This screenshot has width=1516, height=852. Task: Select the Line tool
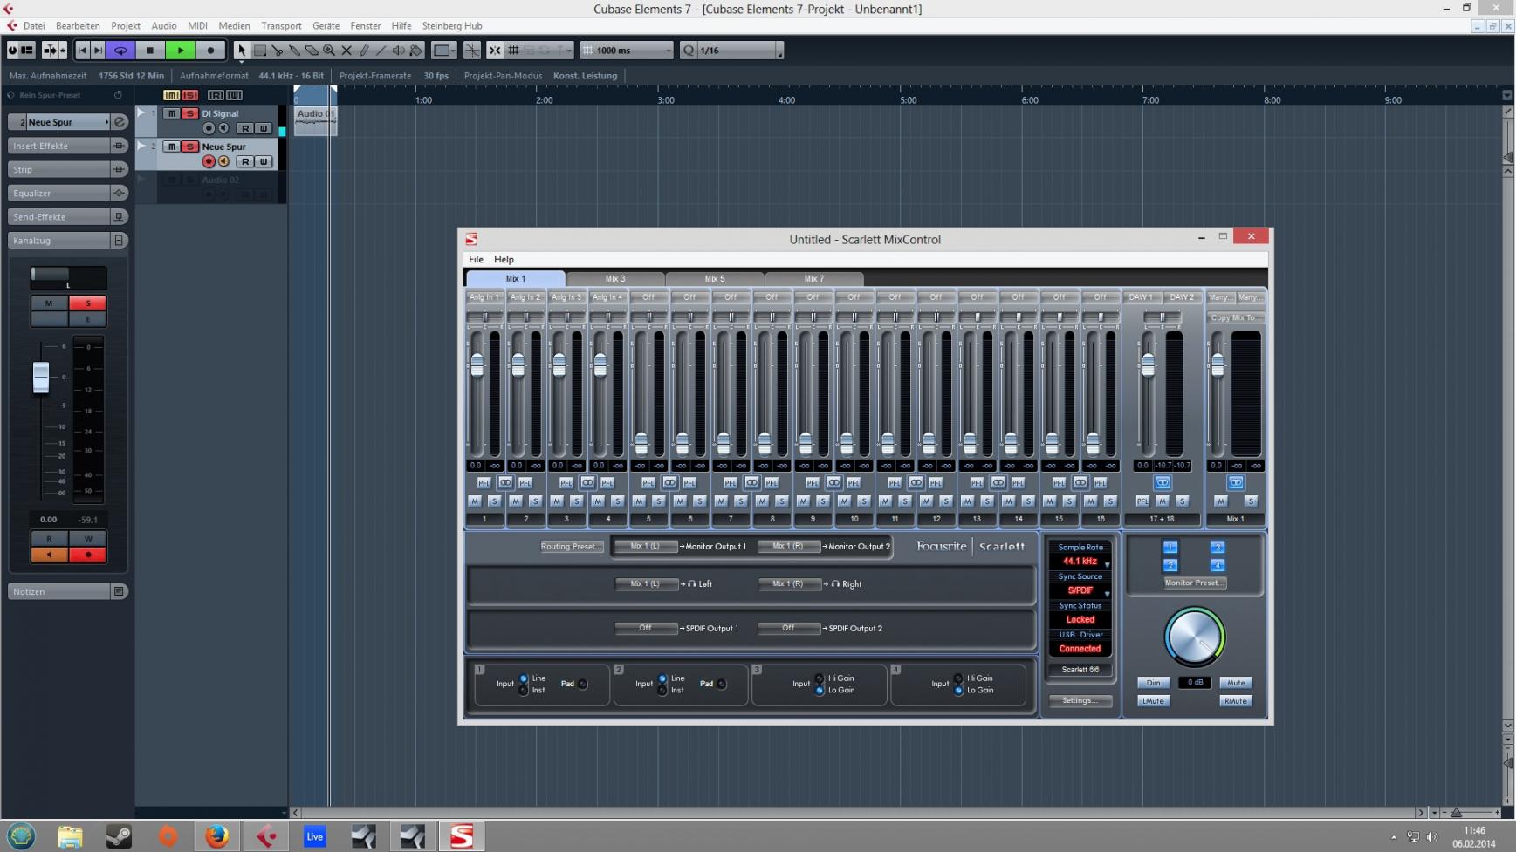(381, 51)
